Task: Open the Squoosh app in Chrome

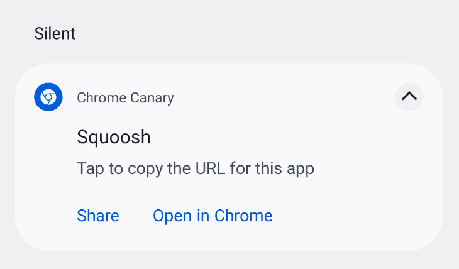Action: click(x=213, y=216)
